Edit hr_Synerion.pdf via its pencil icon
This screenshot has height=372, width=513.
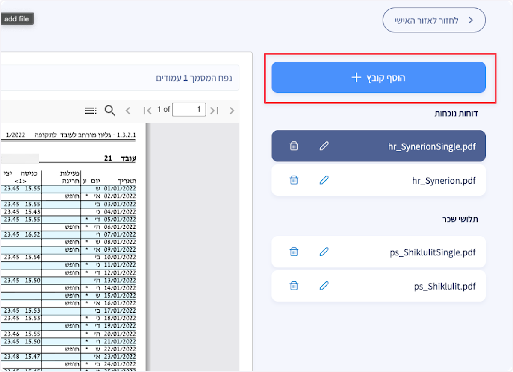click(324, 180)
